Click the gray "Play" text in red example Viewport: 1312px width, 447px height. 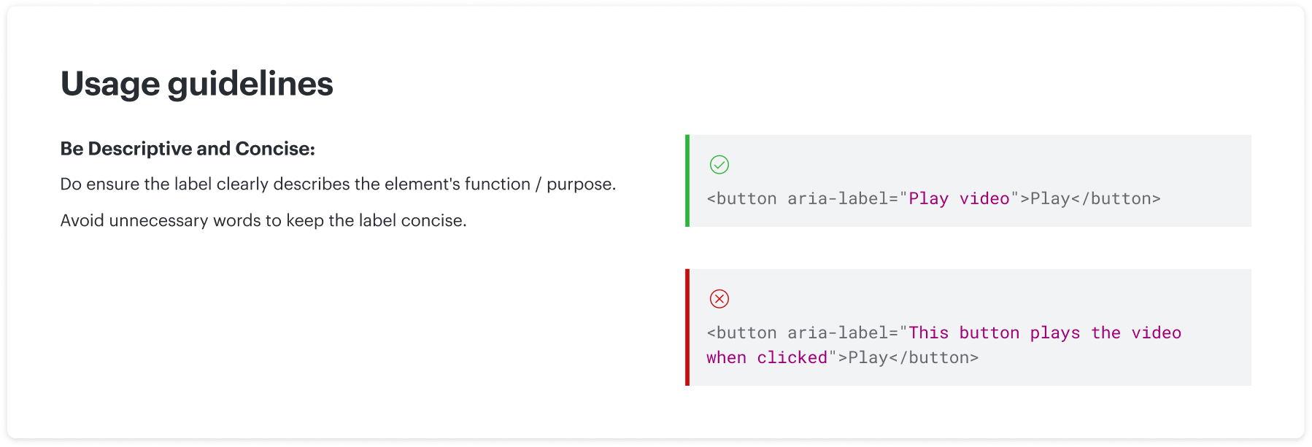click(x=868, y=357)
